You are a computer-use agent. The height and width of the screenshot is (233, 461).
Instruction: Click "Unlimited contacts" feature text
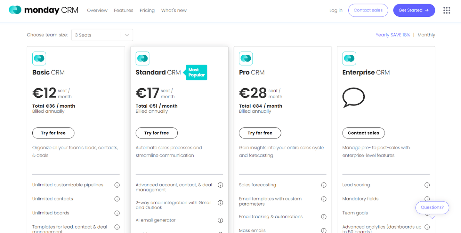point(53,199)
